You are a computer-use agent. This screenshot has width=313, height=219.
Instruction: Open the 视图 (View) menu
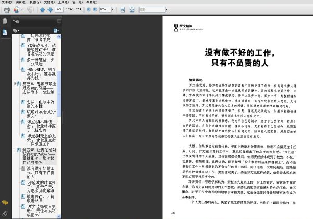[x=35, y=2]
